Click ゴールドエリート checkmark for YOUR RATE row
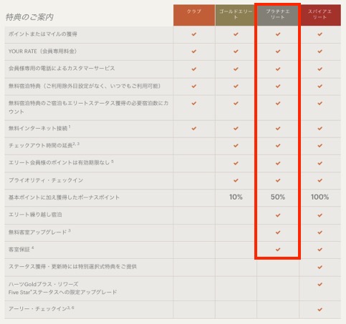Viewport: 346px width, 324px height. coord(236,51)
